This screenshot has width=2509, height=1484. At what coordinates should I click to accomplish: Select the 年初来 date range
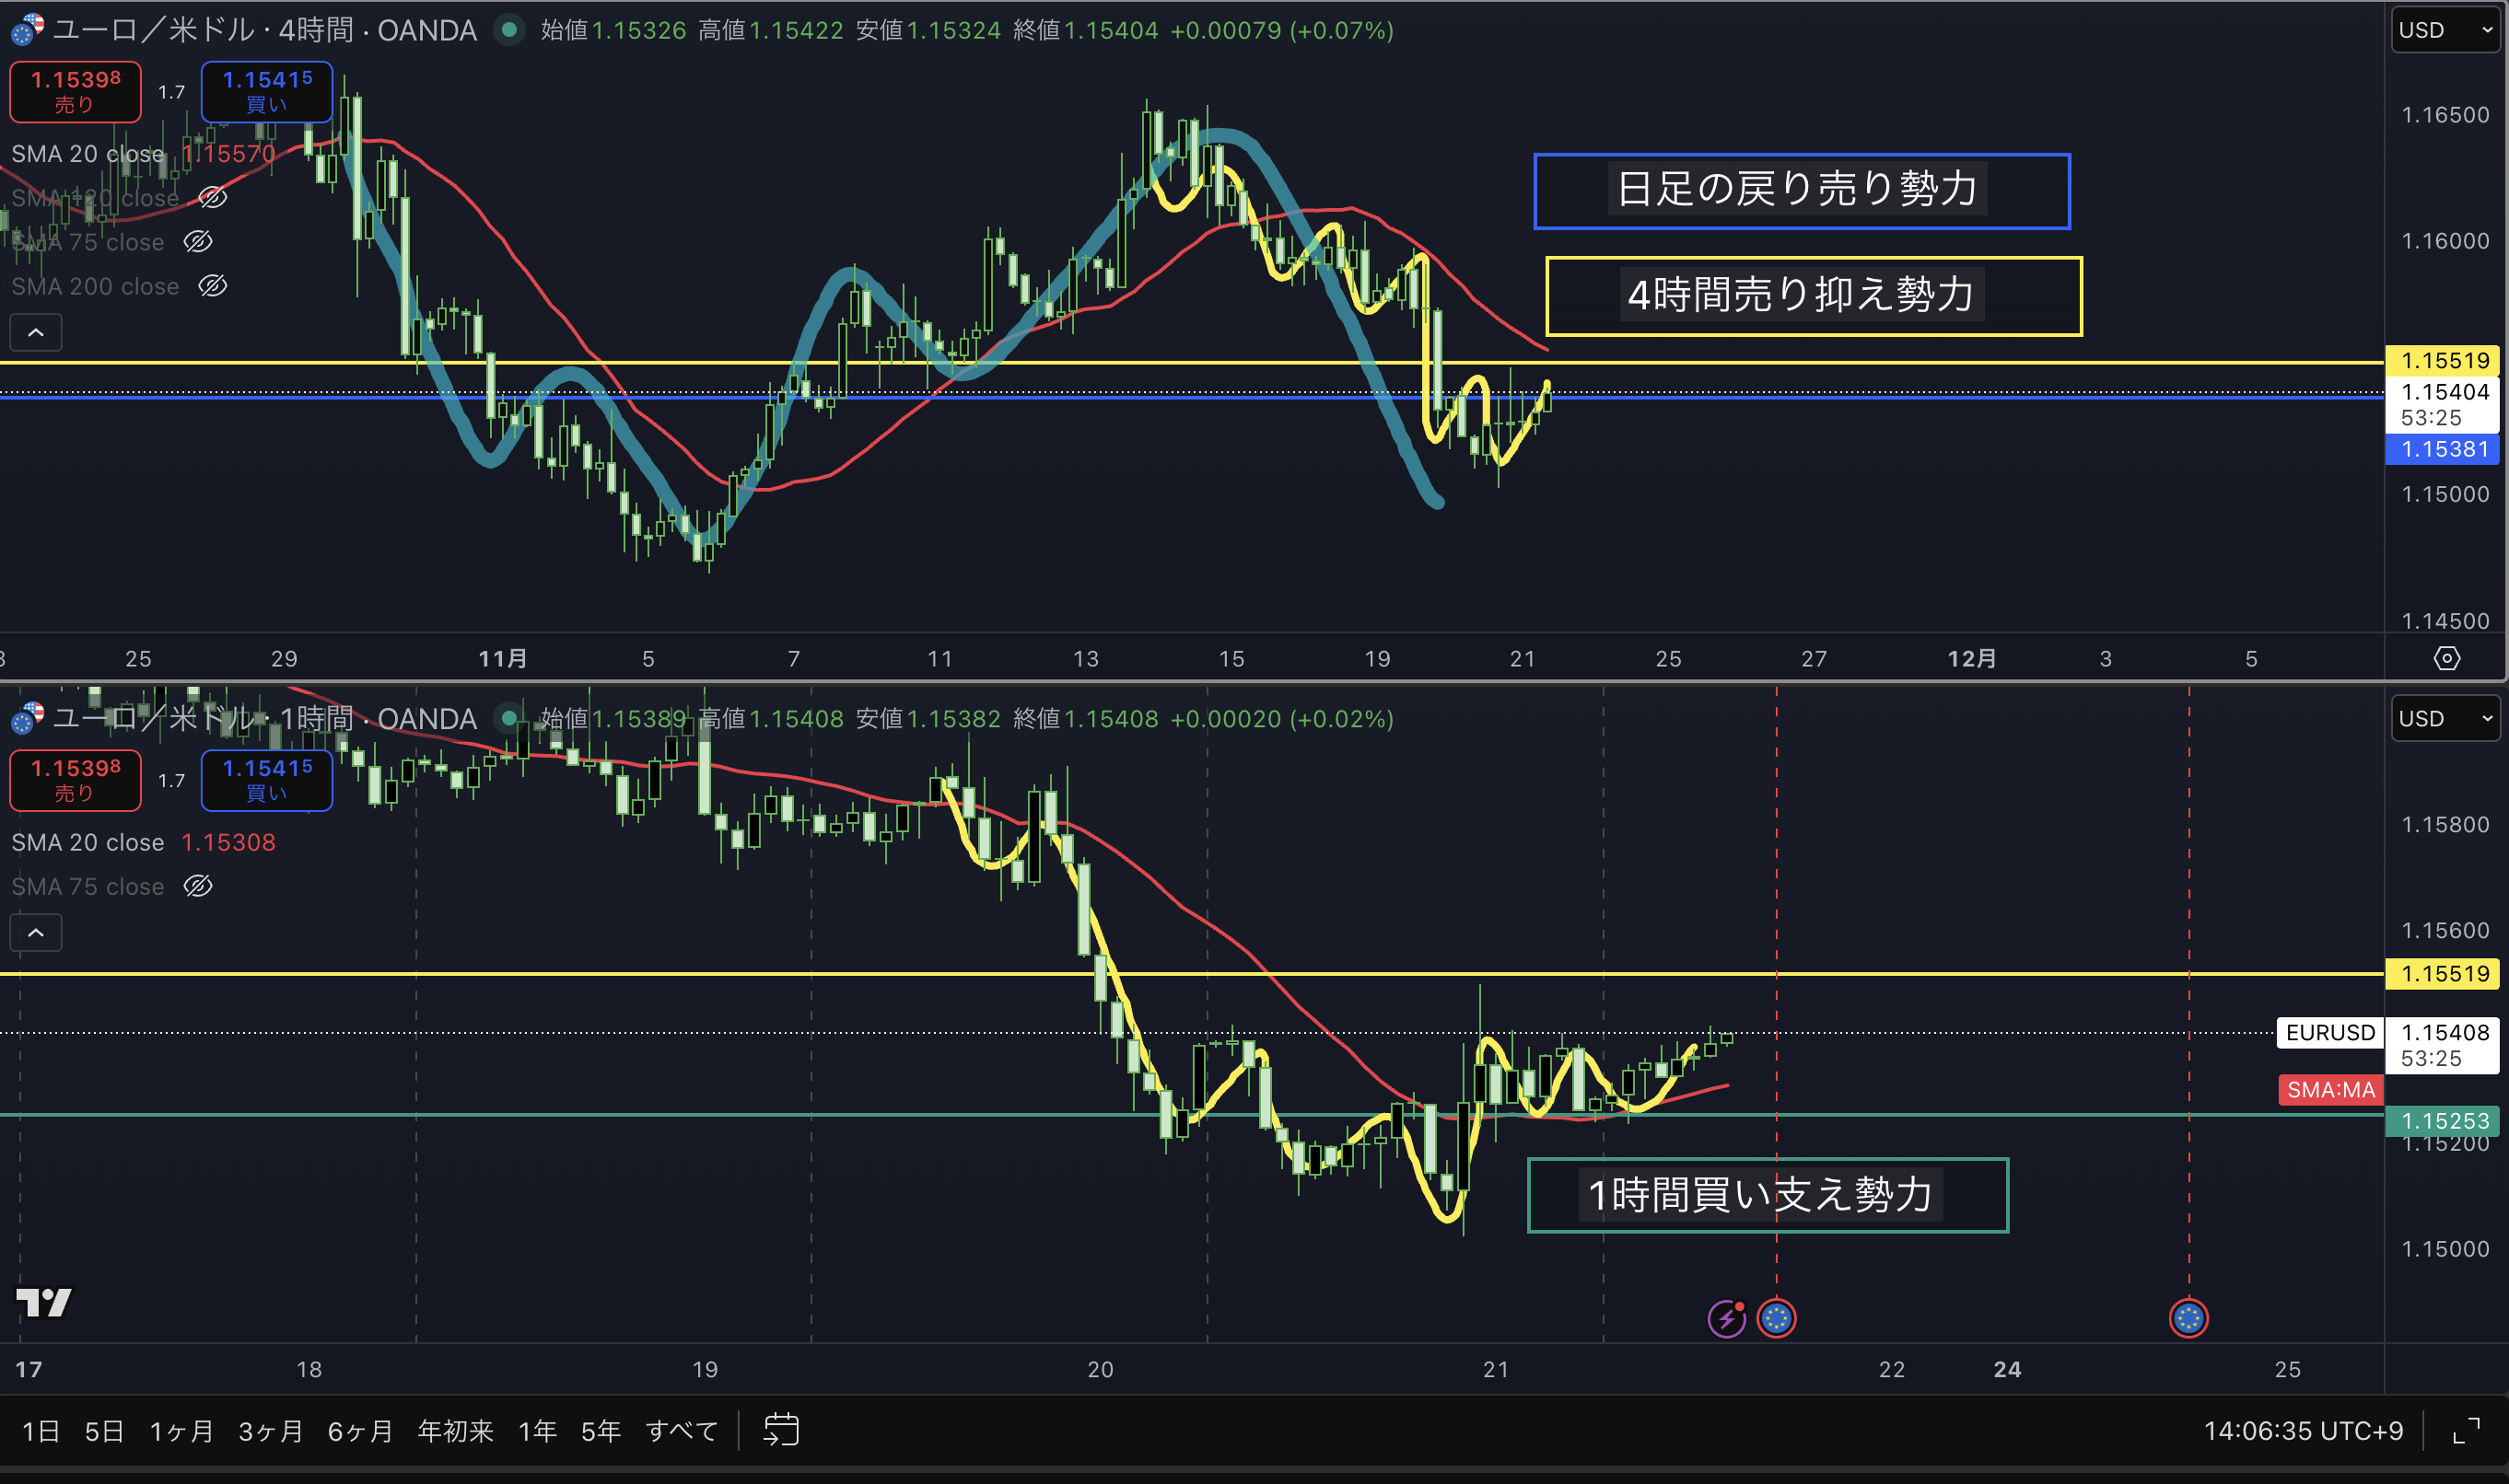(x=455, y=1431)
